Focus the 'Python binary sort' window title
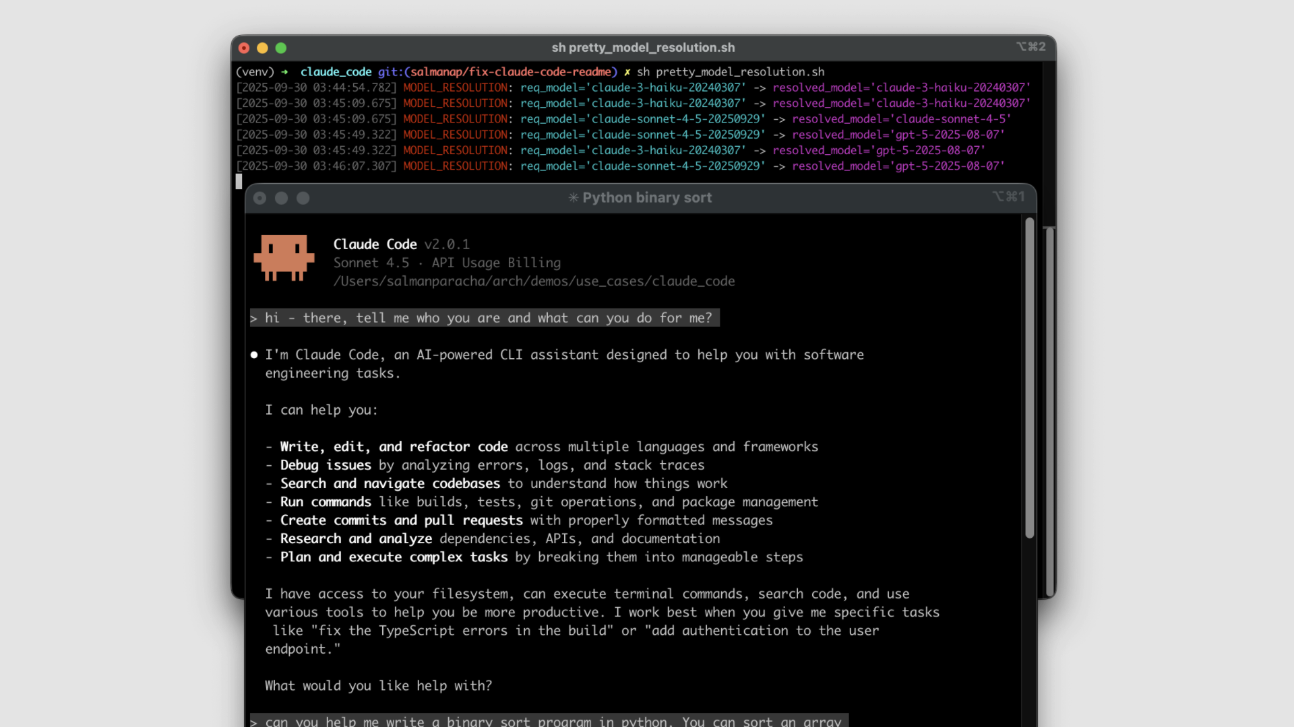 pos(646,198)
